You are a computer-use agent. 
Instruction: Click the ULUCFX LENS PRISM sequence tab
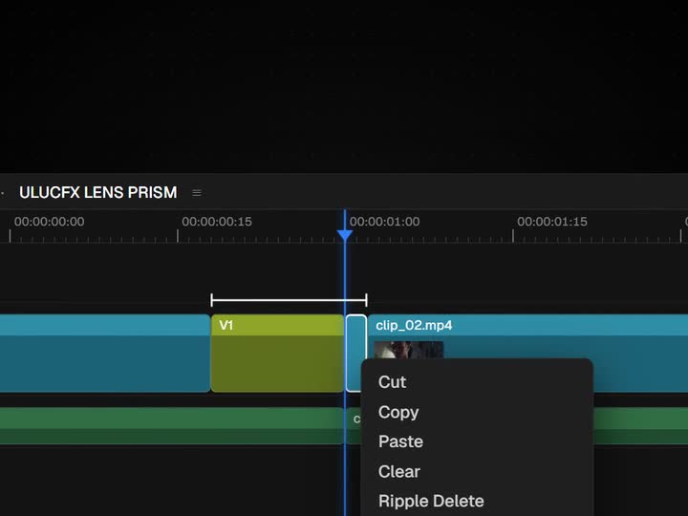coord(98,193)
